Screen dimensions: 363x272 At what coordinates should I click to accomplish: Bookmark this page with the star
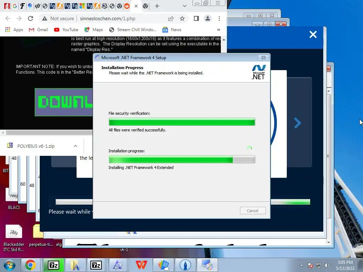(x=182, y=18)
